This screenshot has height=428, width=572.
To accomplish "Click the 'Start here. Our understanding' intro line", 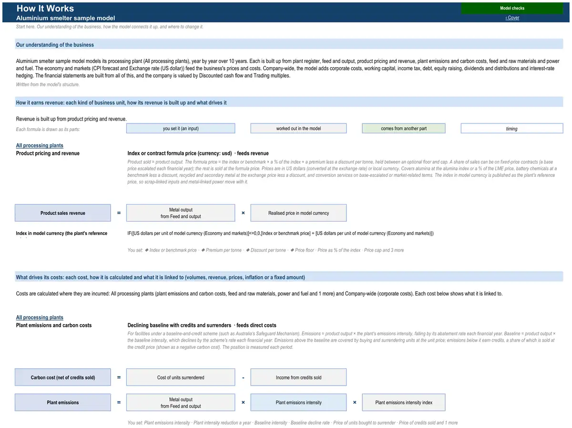I will pyautogui.click(x=110, y=27).
